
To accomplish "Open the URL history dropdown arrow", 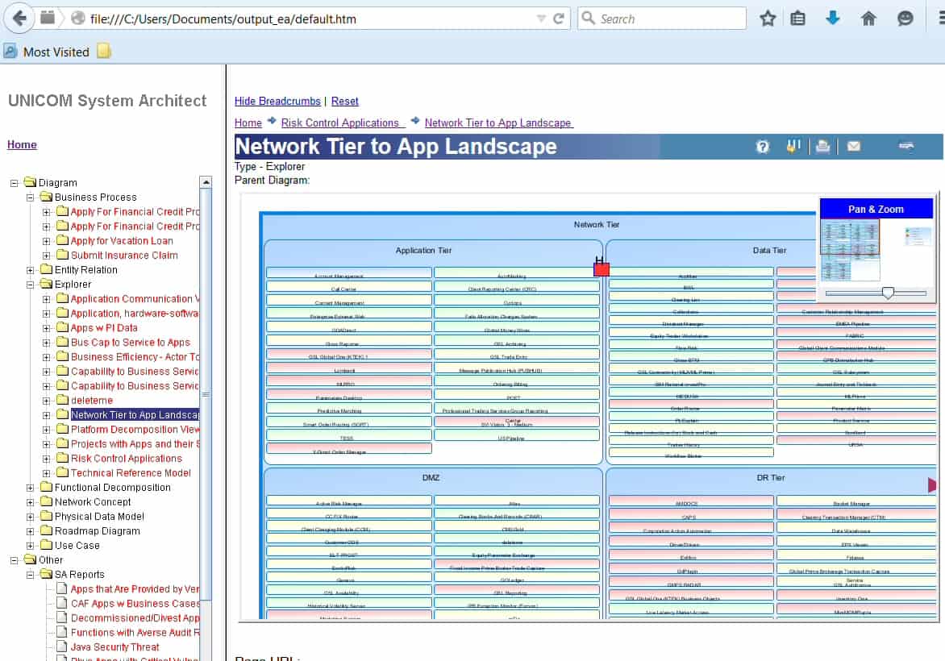I will (x=541, y=19).
